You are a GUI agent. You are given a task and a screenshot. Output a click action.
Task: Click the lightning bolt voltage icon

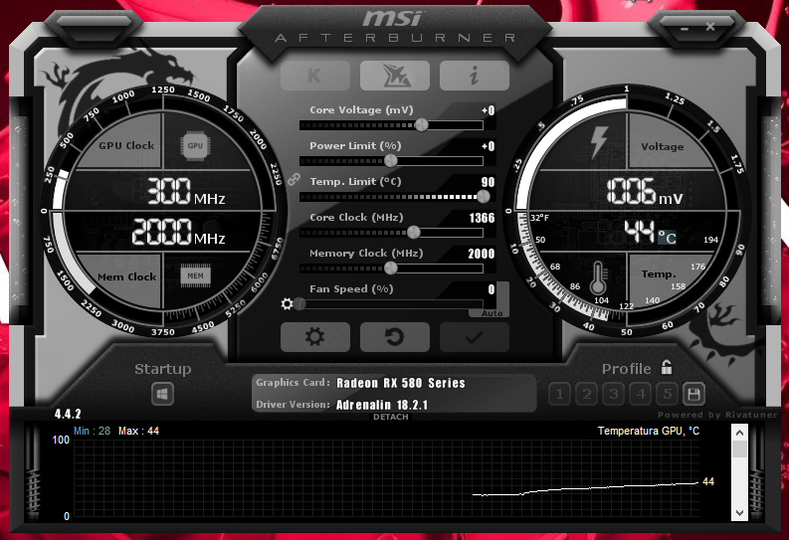(x=599, y=142)
